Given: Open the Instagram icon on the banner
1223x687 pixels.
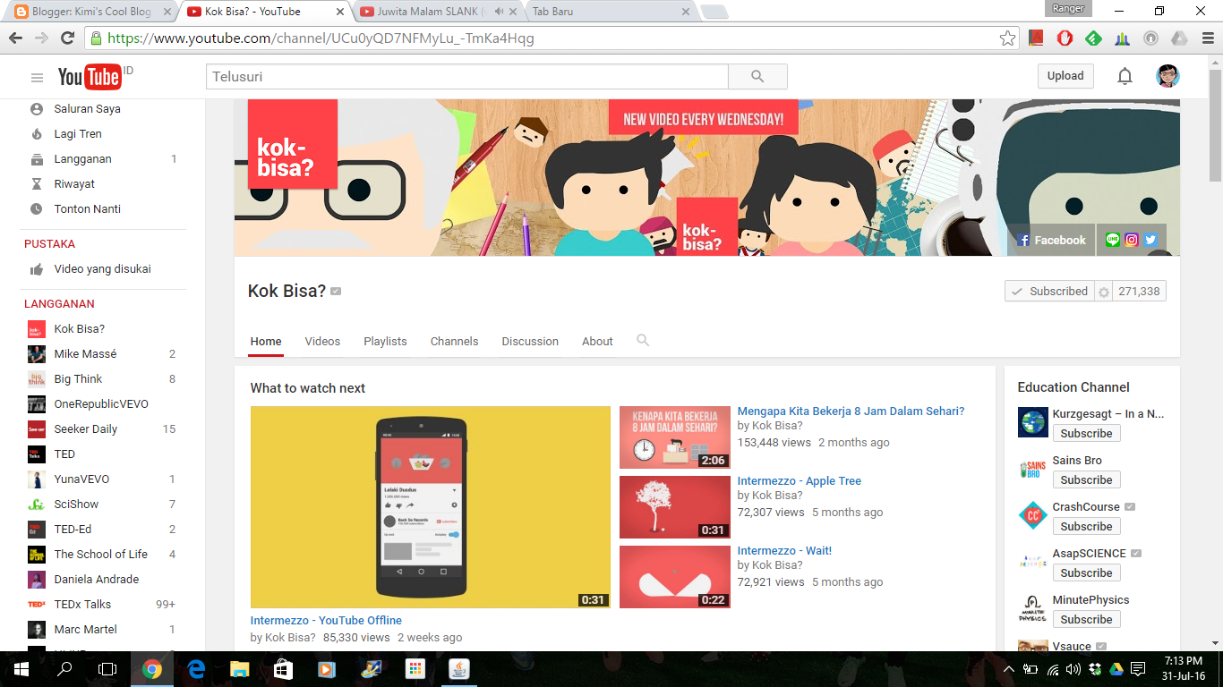Looking at the screenshot, I should click(1132, 240).
